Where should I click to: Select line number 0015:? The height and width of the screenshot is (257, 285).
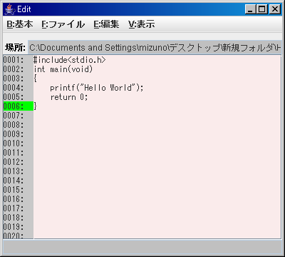(x=14, y=190)
